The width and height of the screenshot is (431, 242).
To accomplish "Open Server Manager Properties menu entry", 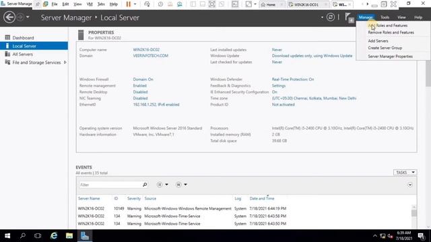I will [x=391, y=56].
